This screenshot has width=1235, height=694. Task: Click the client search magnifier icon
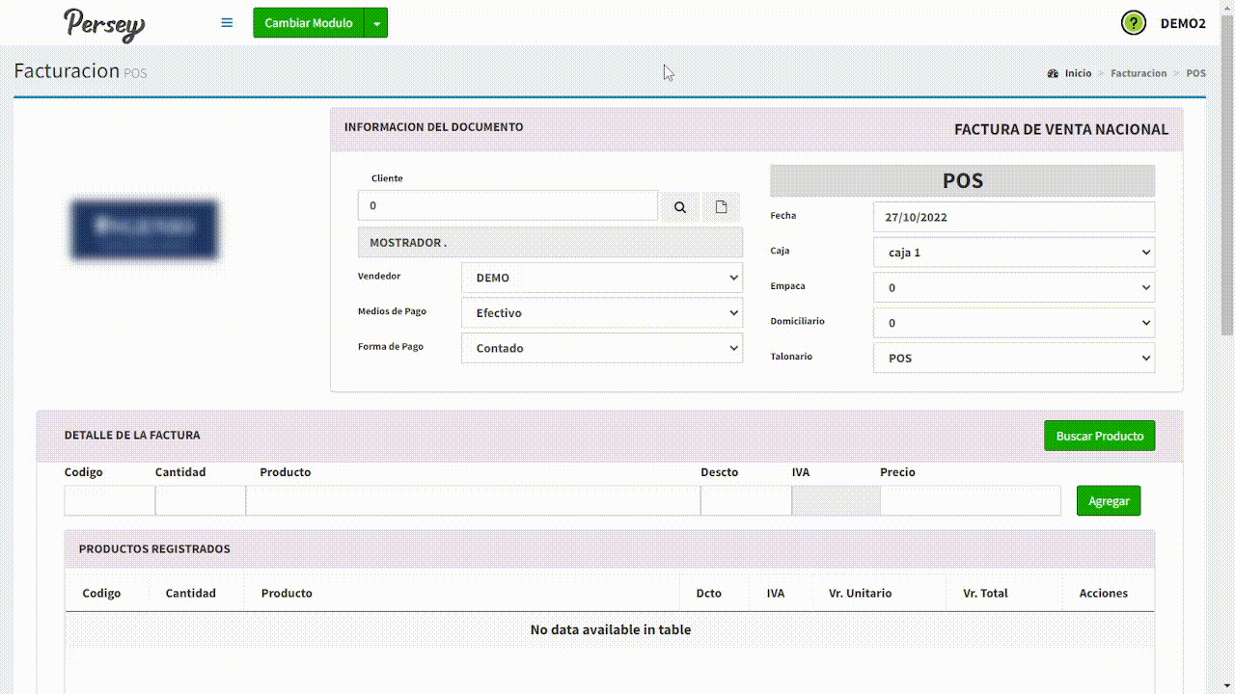click(680, 206)
